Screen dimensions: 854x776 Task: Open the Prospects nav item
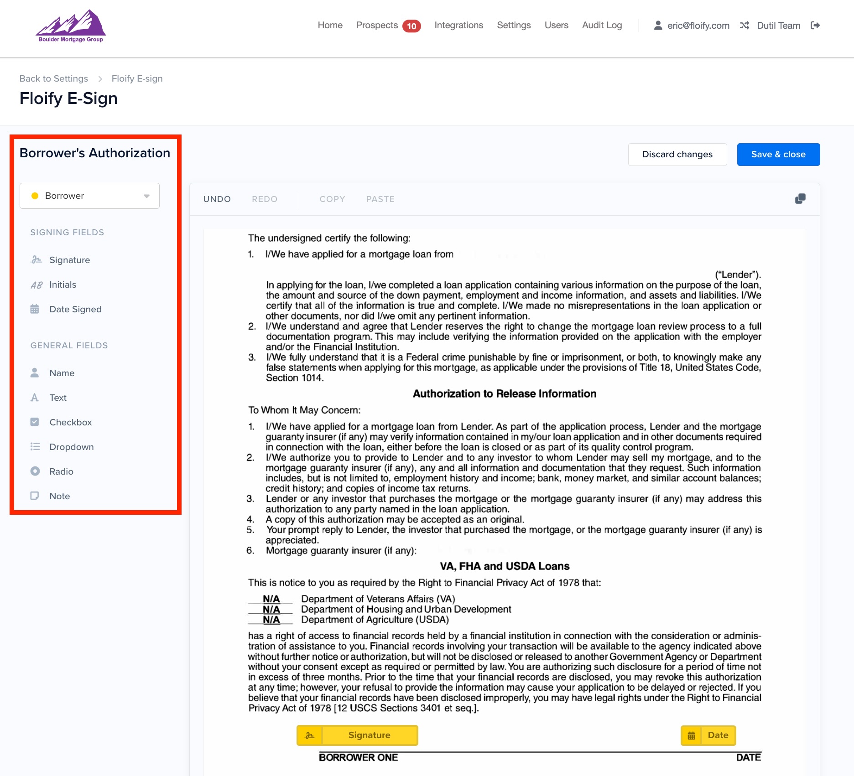[377, 26]
